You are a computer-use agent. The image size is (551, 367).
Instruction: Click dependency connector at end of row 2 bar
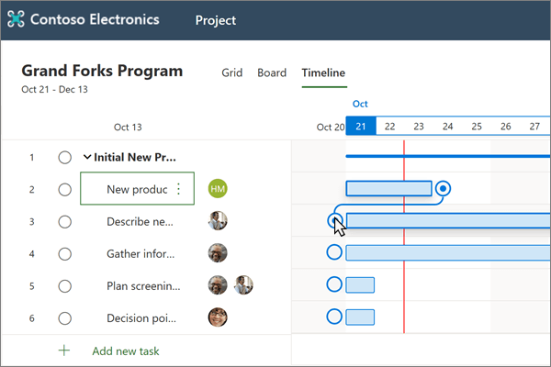coord(444,188)
